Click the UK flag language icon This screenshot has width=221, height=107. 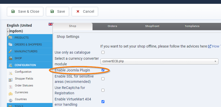50,24
